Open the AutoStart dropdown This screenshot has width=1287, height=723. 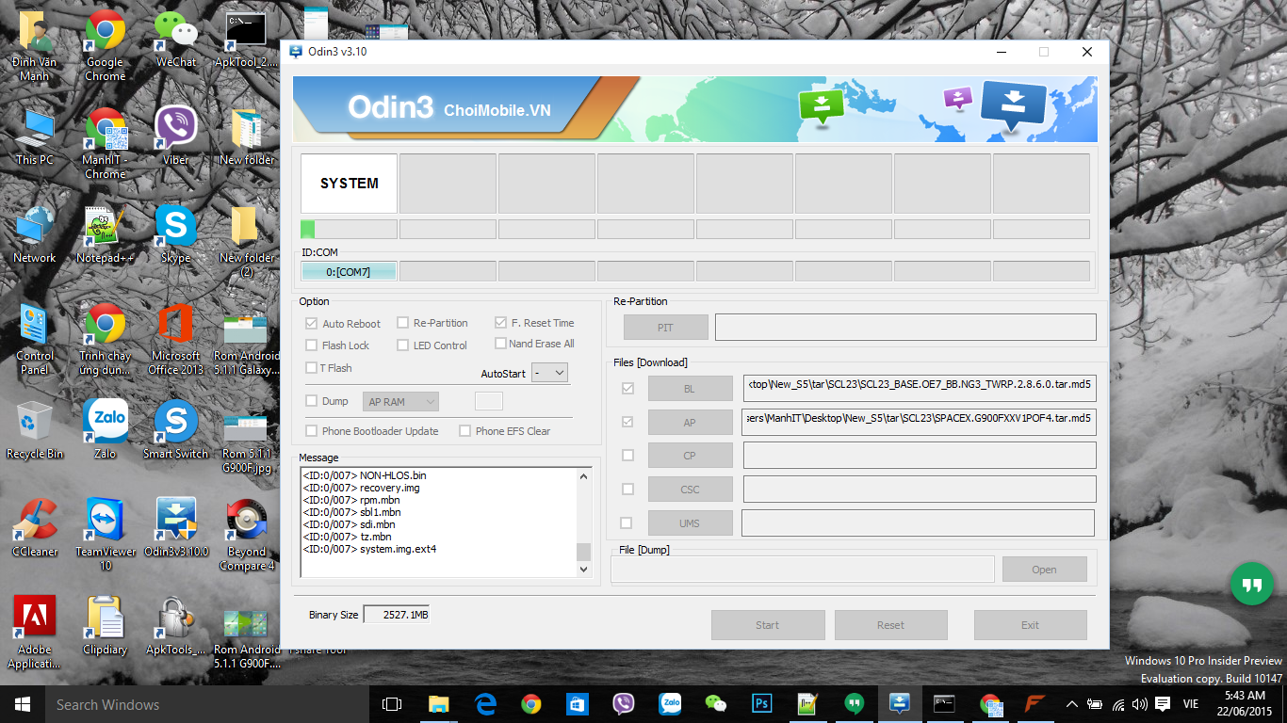tap(549, 373)
